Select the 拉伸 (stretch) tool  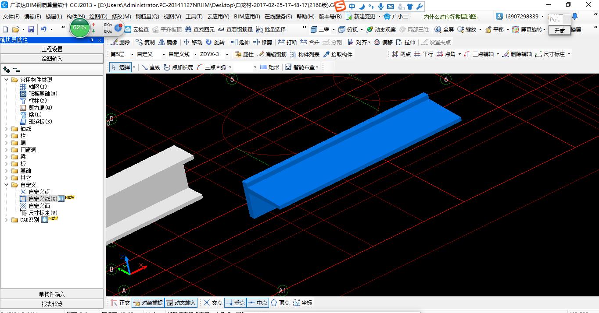click(405, 42)
